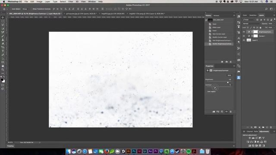Open the Window menu
Viewport: 276px width, 155px height.
(92, 2)
